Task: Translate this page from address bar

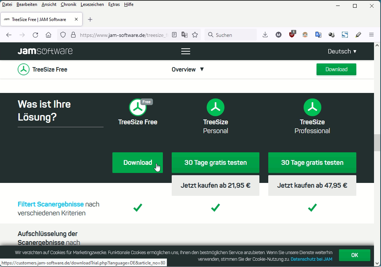Action: point(185,35)
